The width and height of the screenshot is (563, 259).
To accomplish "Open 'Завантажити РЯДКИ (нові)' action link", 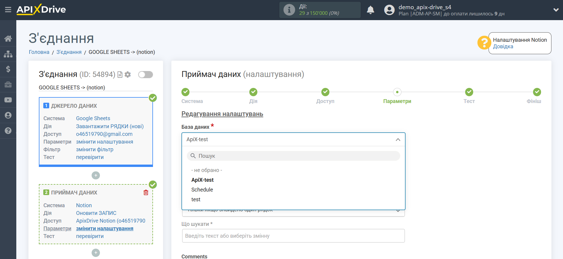I will tap(110, 126).
